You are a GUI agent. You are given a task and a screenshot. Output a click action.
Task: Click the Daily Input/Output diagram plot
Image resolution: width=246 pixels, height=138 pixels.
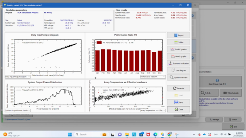[x=48, y=55]
